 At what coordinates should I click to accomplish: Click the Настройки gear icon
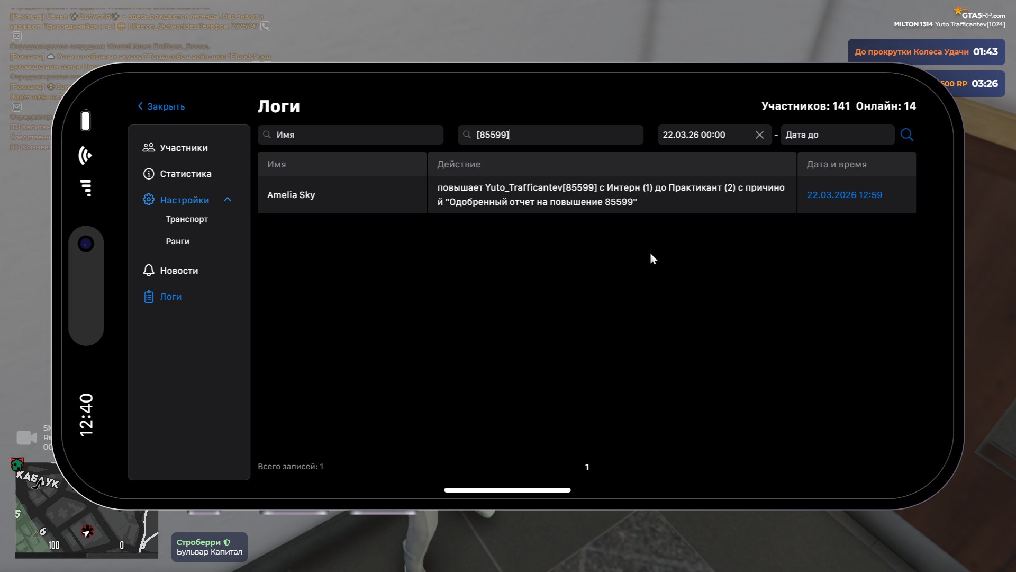(149, 200)
